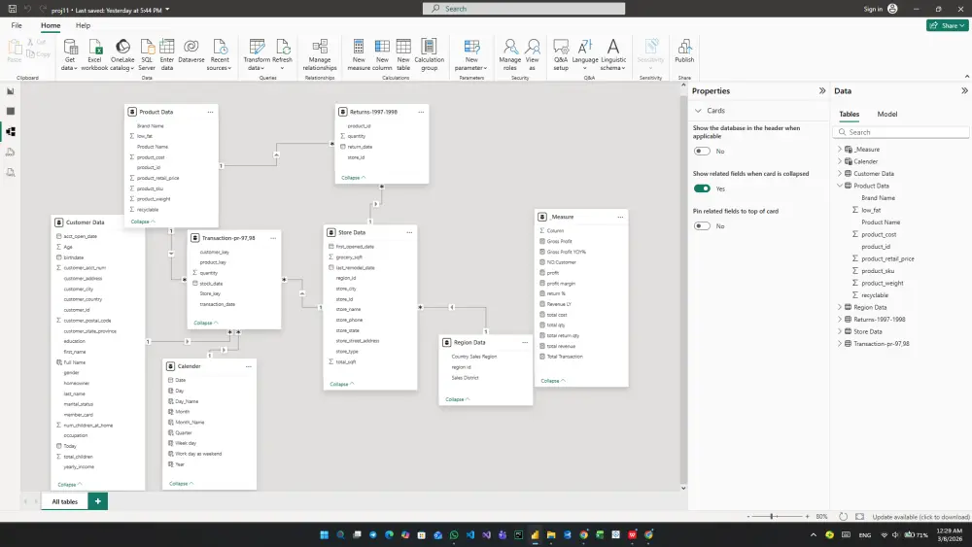The image size is (972, 547).
Task: Switch to Model tab in Data pane
Action: [887, 114]
